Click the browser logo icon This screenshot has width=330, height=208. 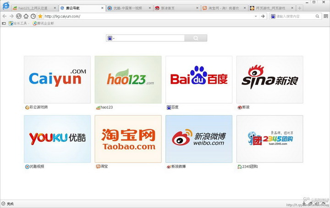[x=6, y=6]
